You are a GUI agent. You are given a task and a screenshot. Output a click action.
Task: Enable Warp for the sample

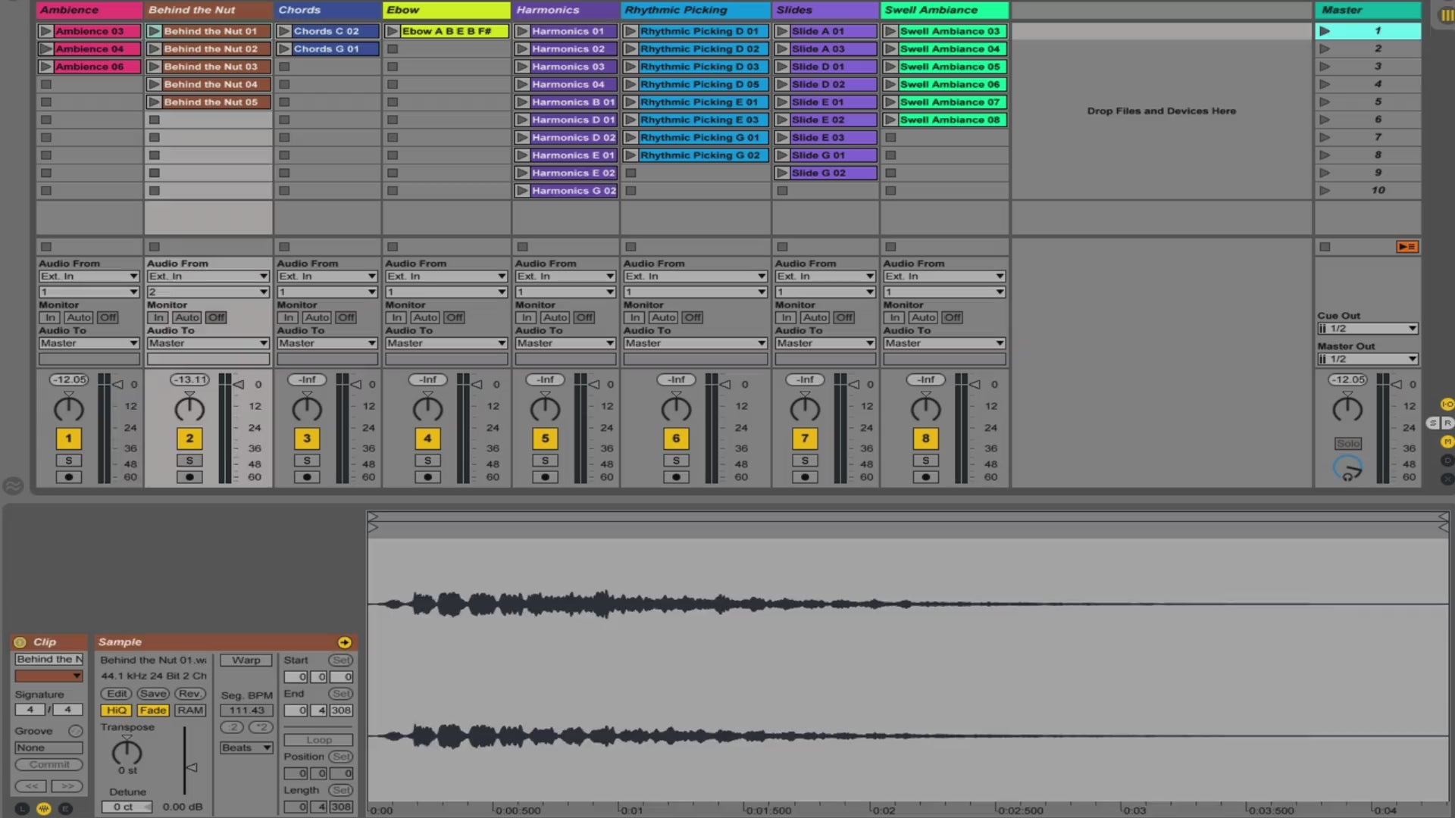point(246,660)
